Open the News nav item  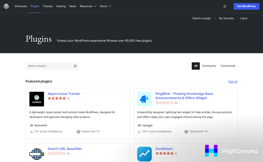coord(73,6)
